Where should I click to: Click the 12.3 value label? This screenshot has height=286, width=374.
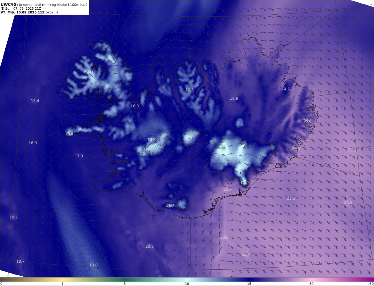click(190, 90)
